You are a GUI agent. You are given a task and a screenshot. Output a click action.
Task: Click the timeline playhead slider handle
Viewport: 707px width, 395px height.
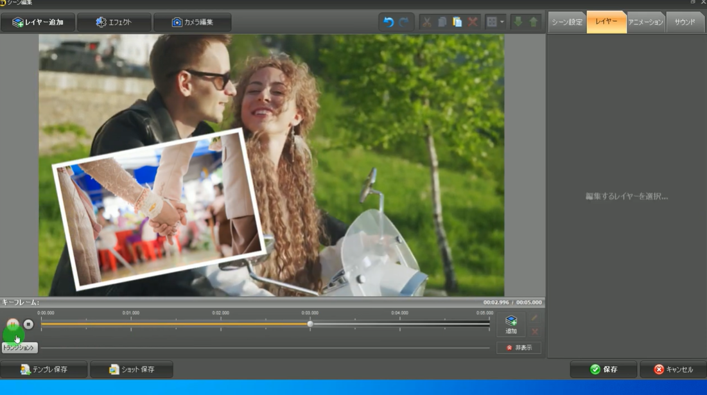310,324
